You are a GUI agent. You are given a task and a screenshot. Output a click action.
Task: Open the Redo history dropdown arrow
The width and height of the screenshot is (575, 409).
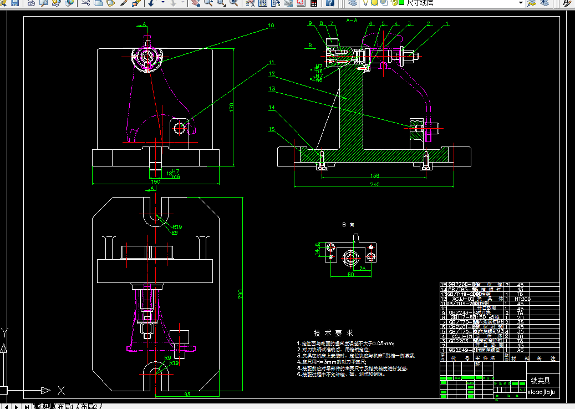tap(182, 3)
